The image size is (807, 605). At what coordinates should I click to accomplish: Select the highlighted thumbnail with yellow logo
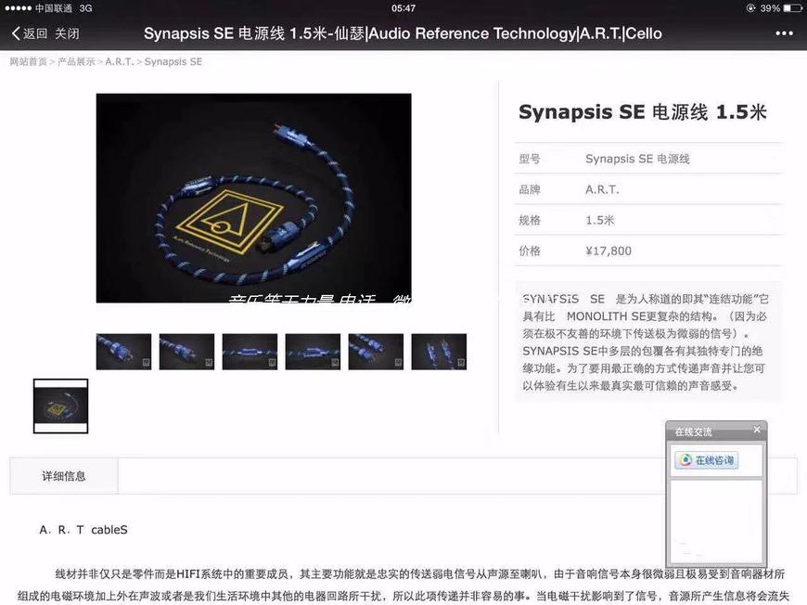pos(60,406)
